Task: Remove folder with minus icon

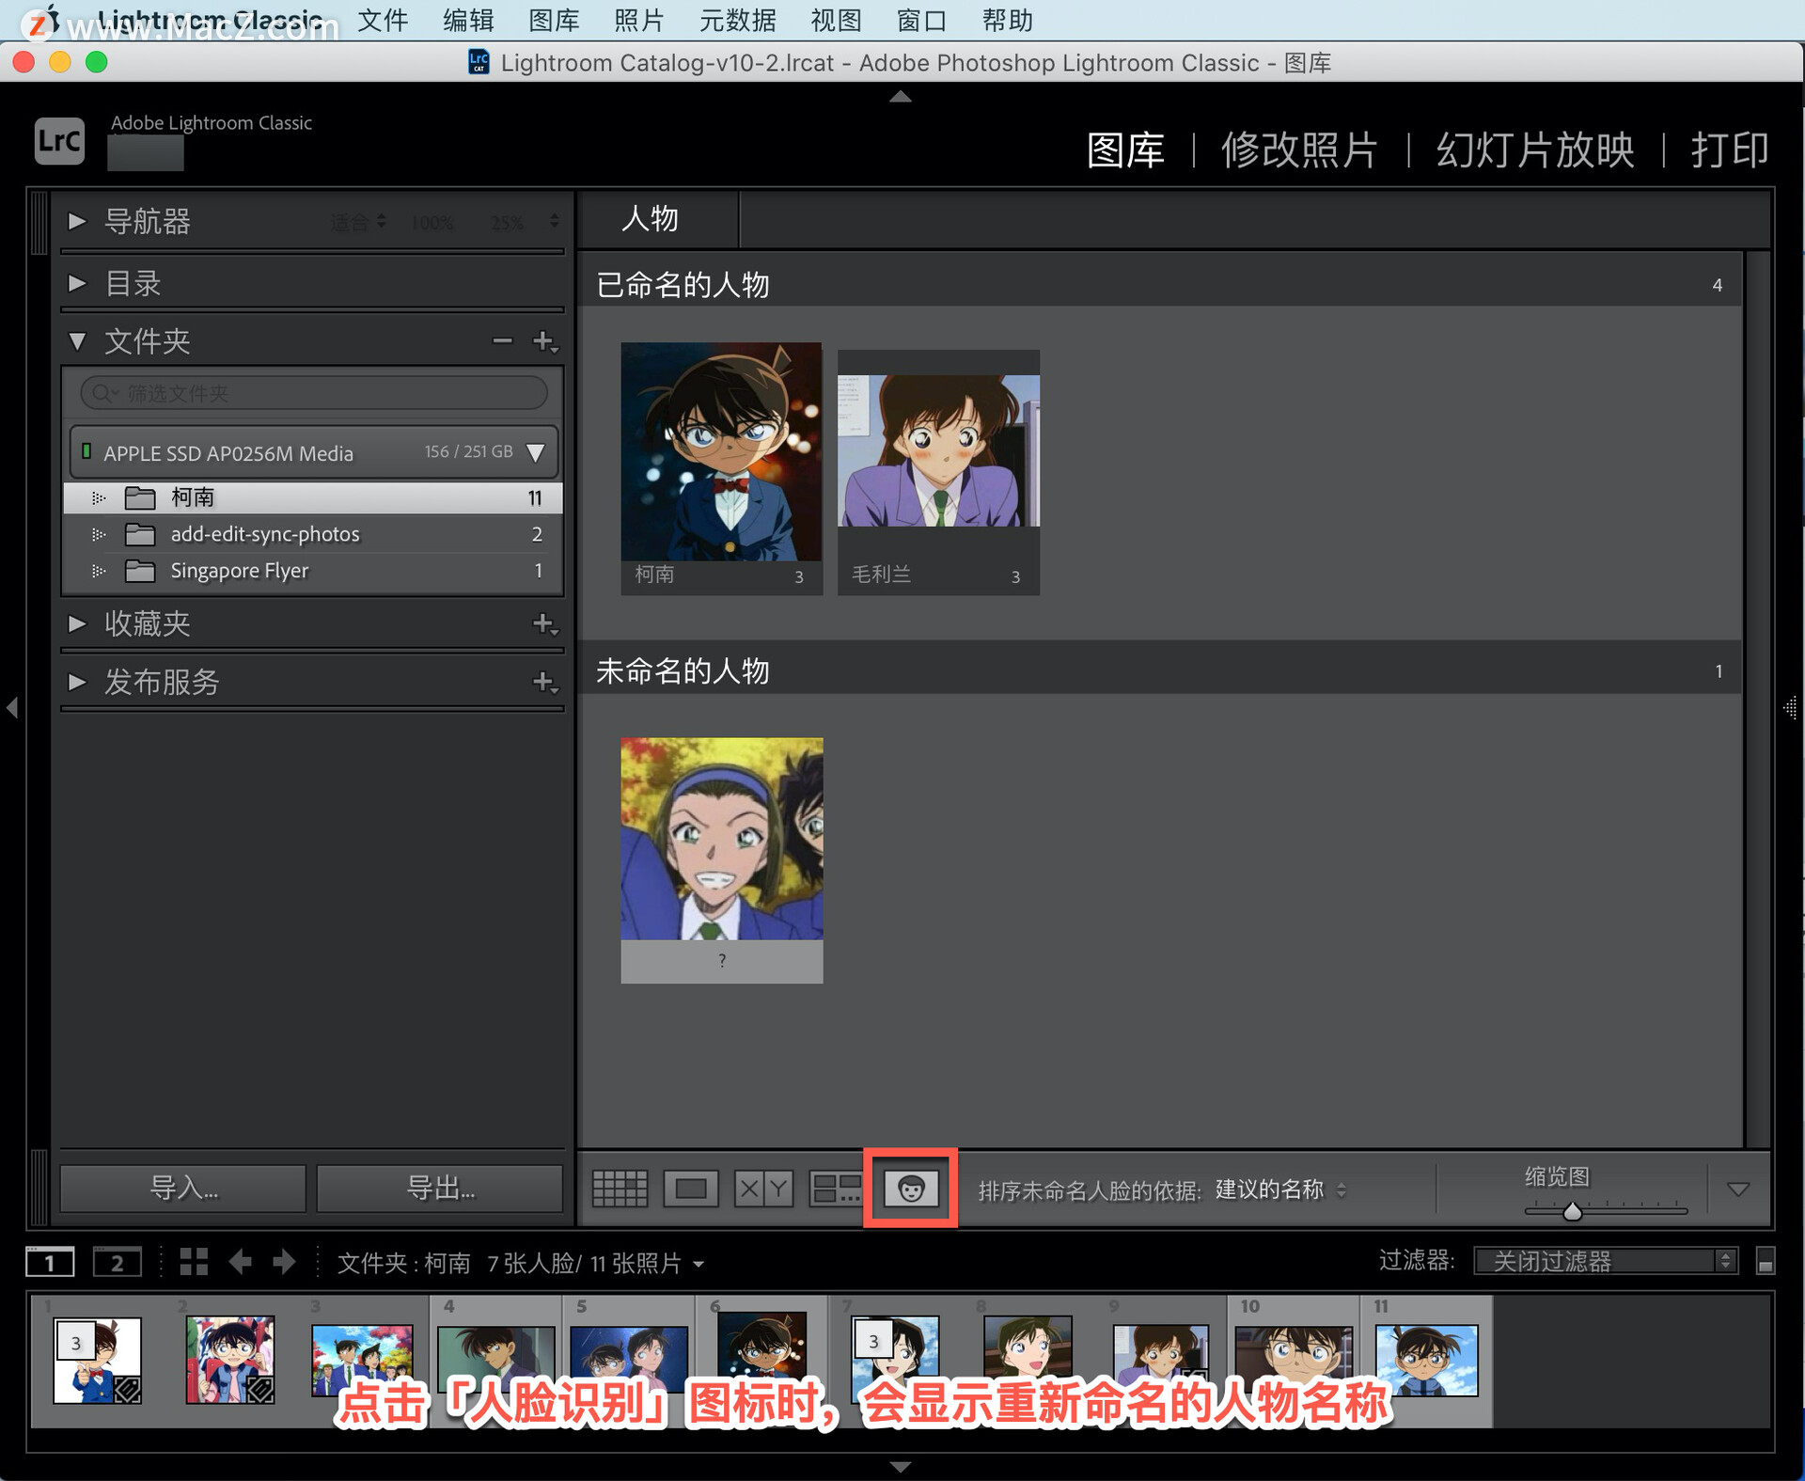Action: 503,341
